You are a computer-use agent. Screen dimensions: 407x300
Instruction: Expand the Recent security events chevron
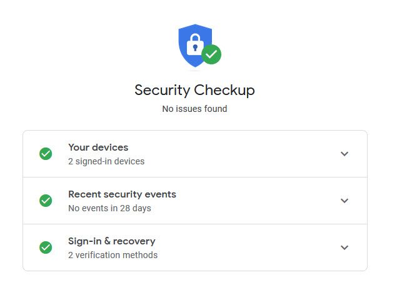coord(344,201)
